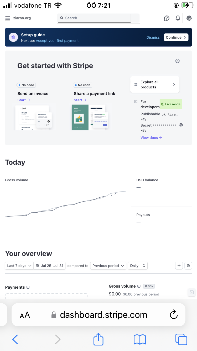
Task: Click Continue in setup guide
Action: click(176, 37)
